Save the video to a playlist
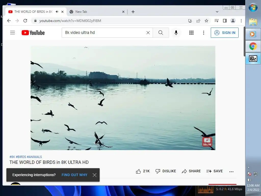This screenshot has width=261, height=196. (x=214, y=171)
